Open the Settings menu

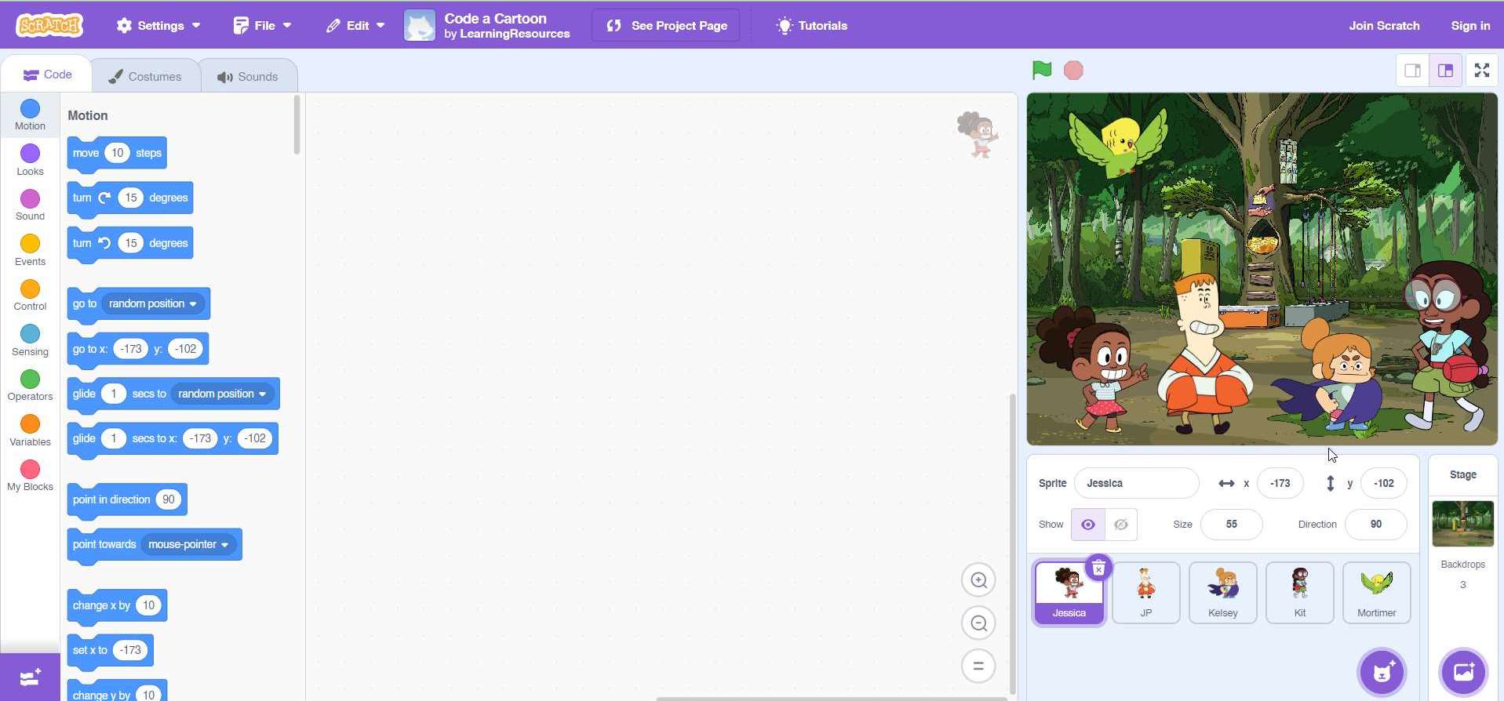point(158,25)
